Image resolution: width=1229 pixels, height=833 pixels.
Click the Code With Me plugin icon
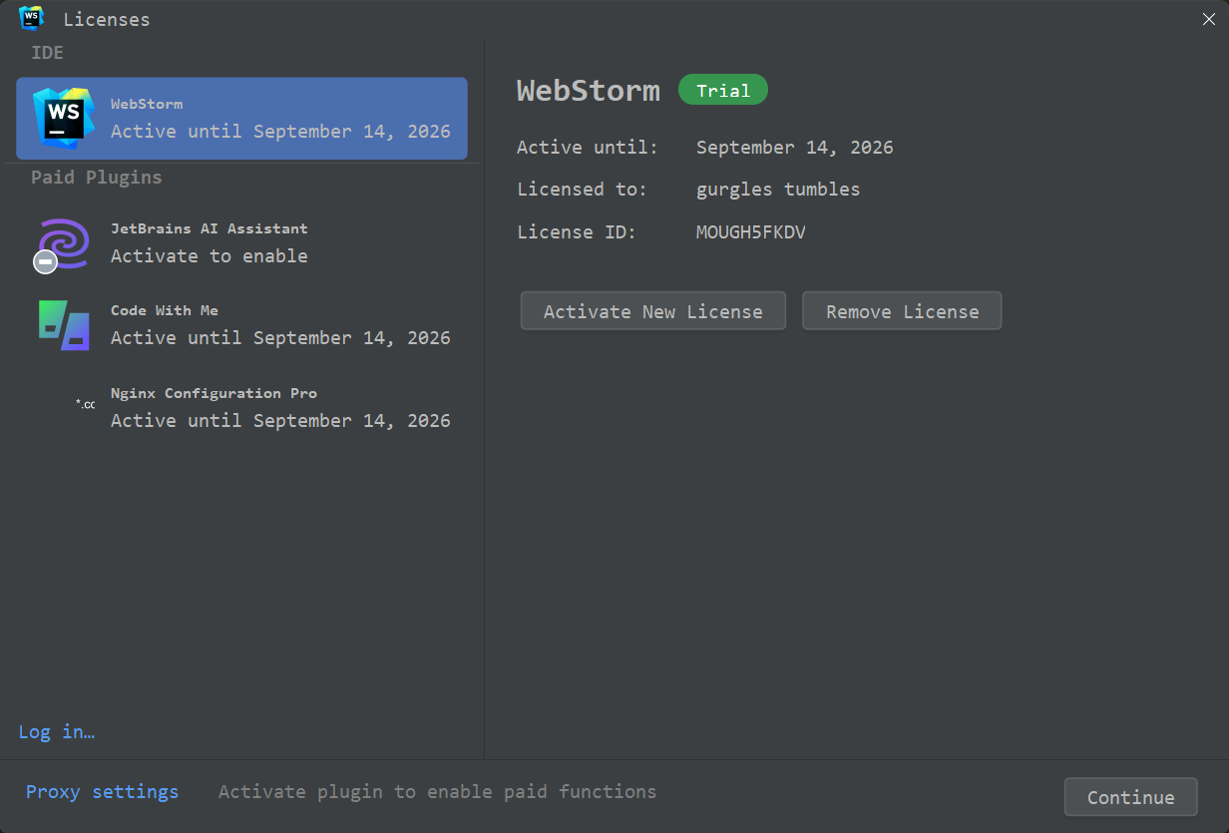(x=61, y=326)
